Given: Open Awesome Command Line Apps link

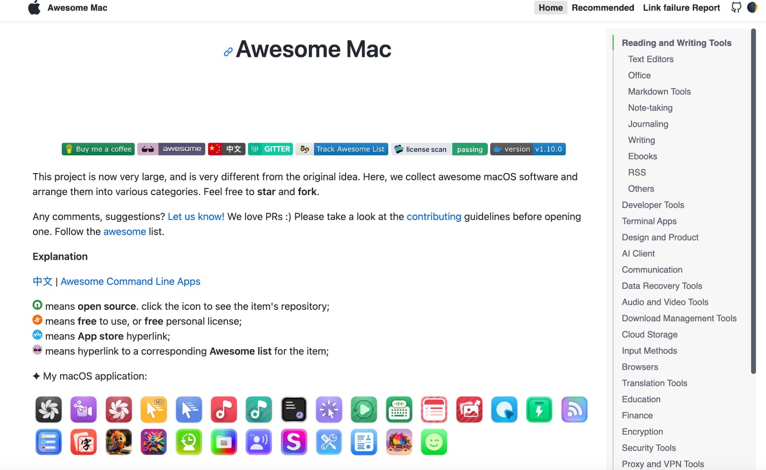Looking at the screenshot, I should (x=130, y=282).
